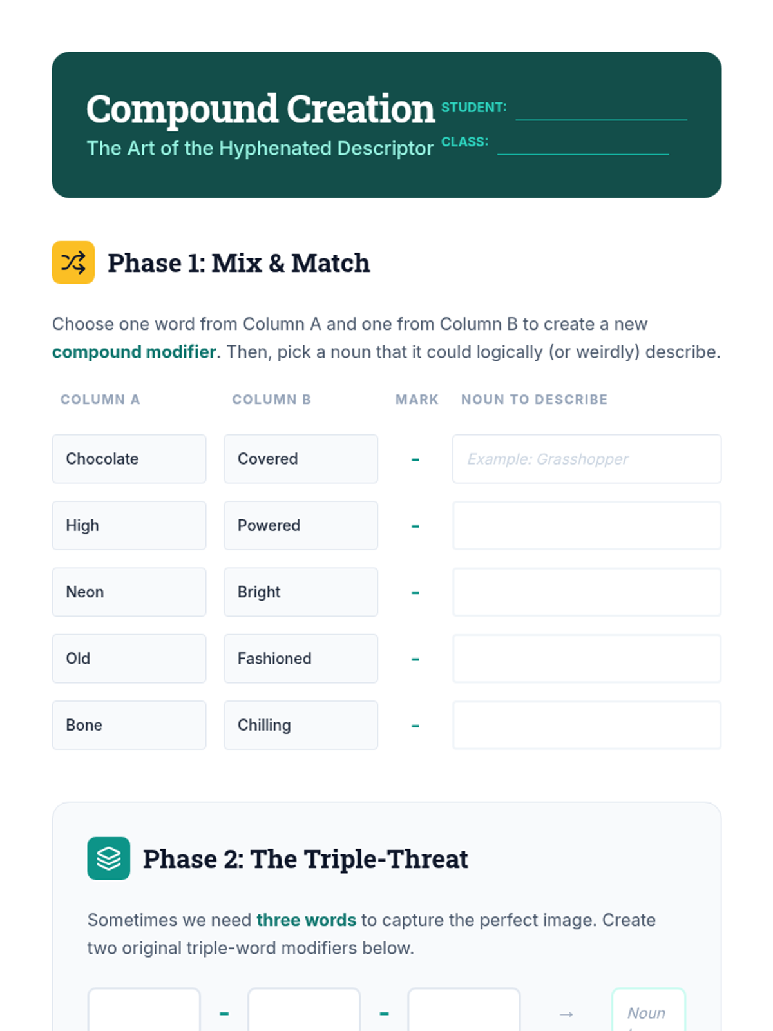Click the noun field for Neon Bright row
Viewport: 773px width, 1031px height.
pyautogui.click(x=587, y=592)
